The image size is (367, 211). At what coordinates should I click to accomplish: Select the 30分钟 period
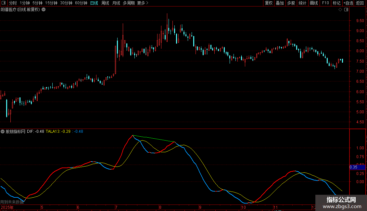coord(66,3)
